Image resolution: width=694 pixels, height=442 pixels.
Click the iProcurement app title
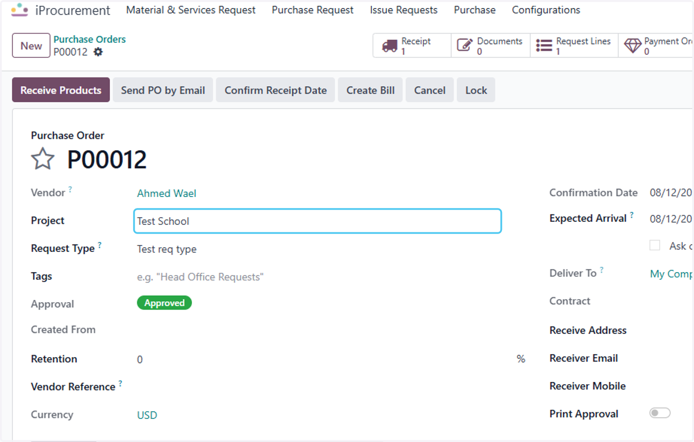[x=73, y=10]
